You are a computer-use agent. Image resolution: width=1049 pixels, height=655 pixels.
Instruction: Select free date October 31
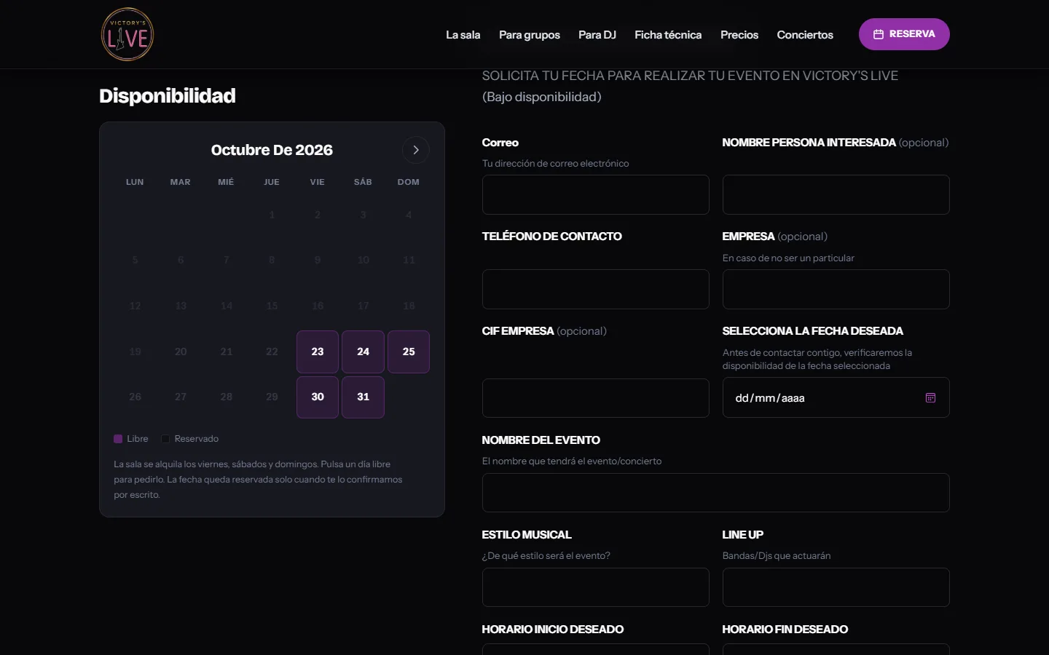tap(363, 397)
